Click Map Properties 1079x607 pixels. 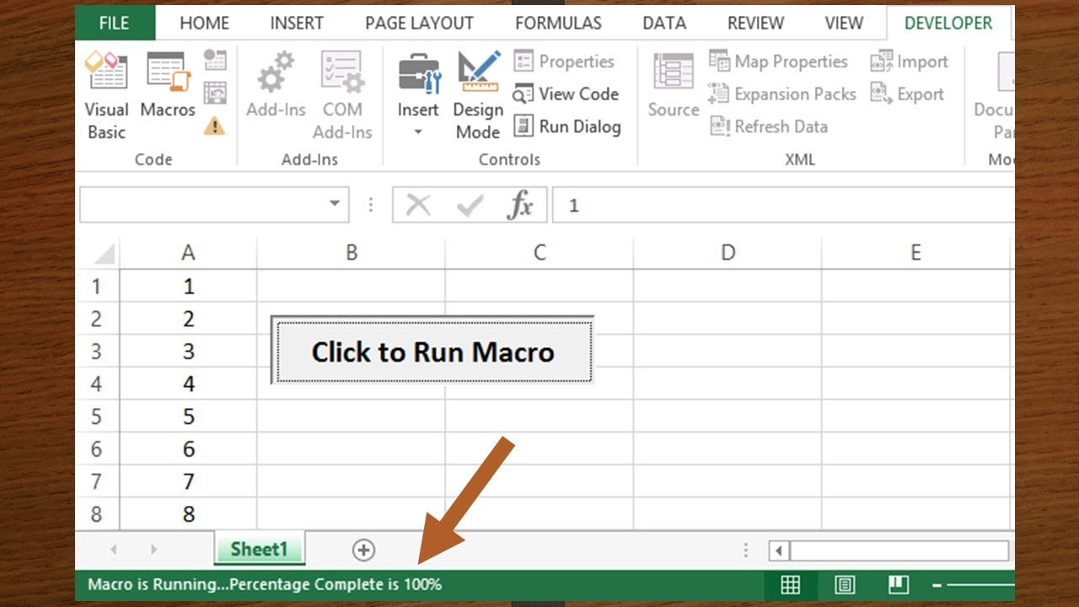[778, 62]
